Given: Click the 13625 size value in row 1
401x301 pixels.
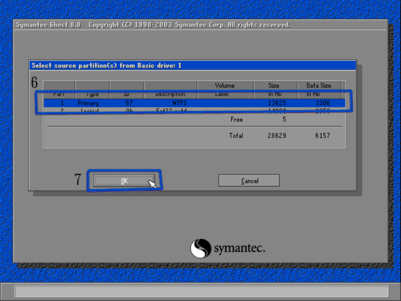Looking at the screenshot, I should (x=277, y=103).
